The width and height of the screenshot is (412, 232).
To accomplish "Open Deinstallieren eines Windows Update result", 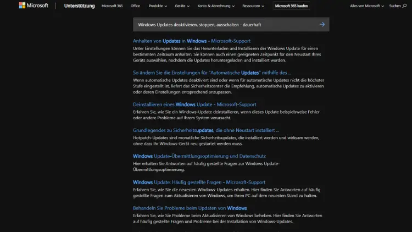I will pos(194,104).
